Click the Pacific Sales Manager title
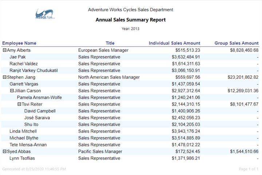 point(100,151)
